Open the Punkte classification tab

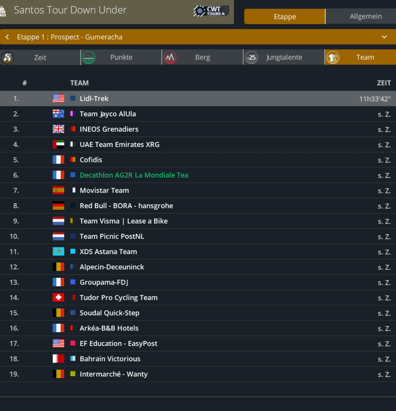(121, 57)
